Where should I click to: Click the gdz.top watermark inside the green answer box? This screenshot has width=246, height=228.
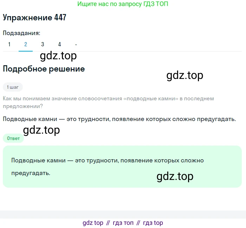pyautogui.click(x=175, y=176)
